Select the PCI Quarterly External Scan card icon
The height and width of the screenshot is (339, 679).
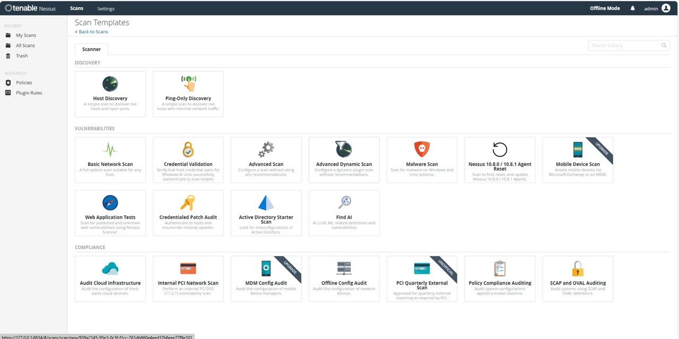(422, 269)
